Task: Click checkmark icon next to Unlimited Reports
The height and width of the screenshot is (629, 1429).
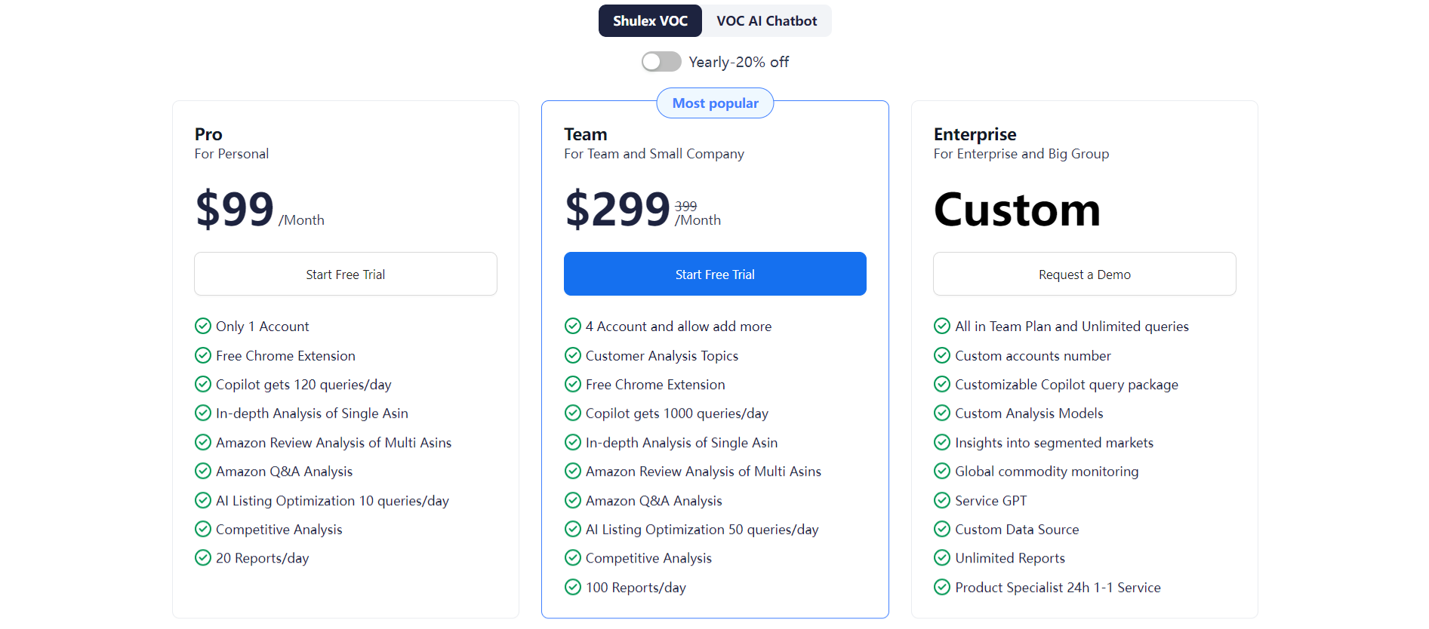Action: click(942, 557)
